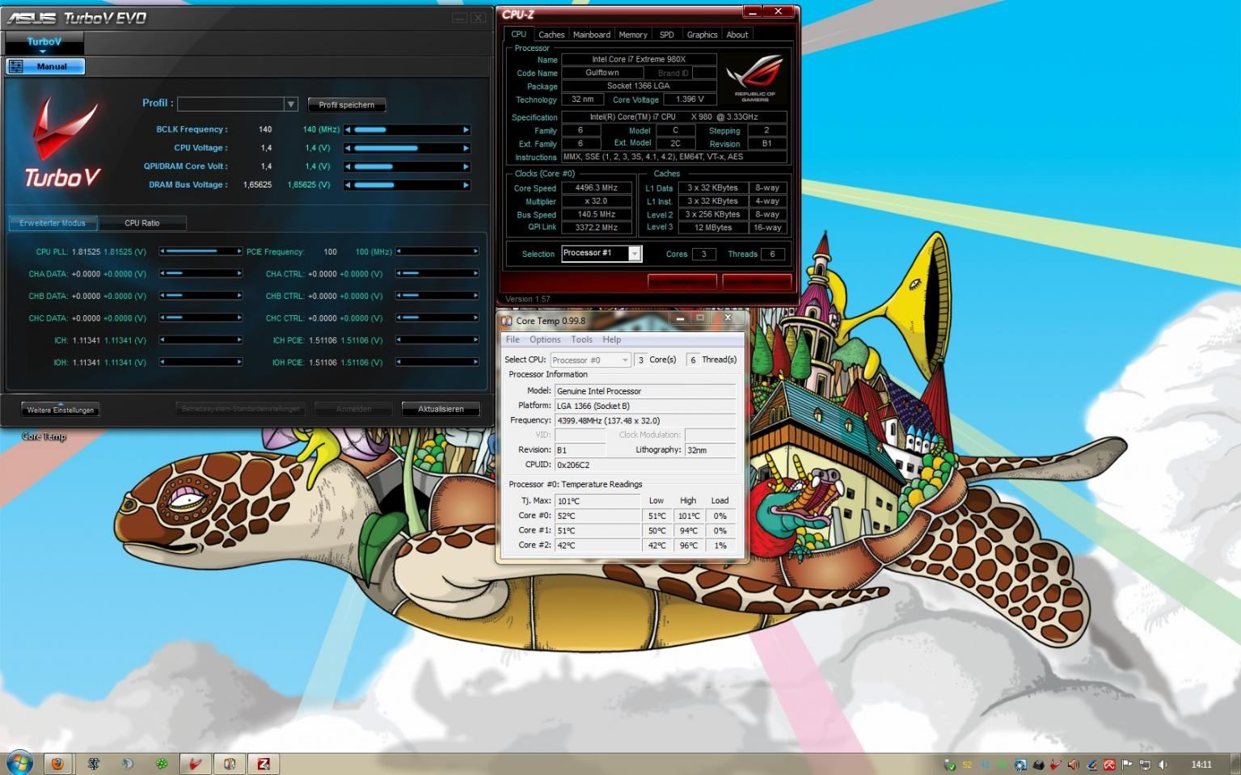
Task: Open Windows Start menu orb
Action: coord(19,762)
